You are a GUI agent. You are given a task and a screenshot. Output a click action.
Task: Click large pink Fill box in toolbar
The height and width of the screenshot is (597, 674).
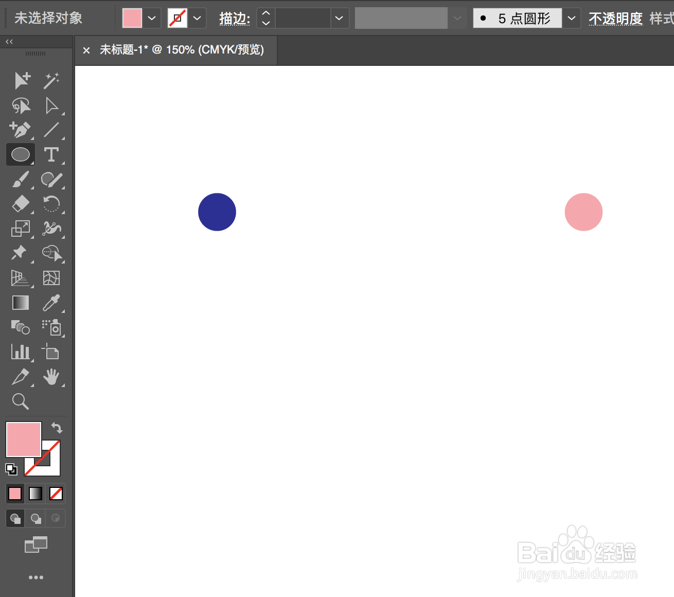[x=23, y=439]
